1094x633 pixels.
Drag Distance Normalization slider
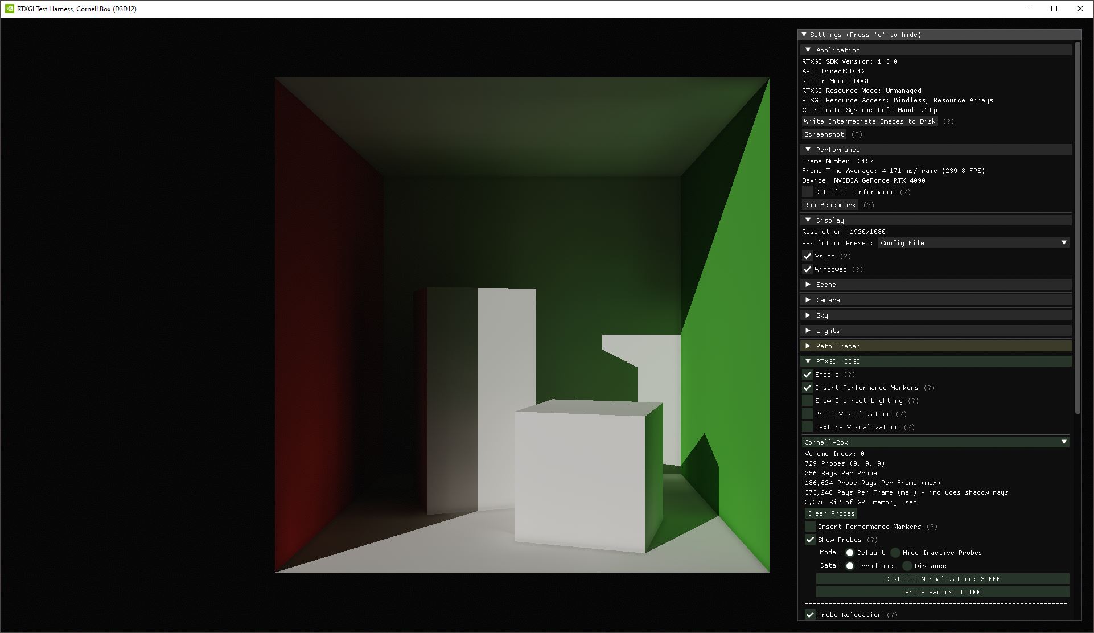(937, 578)
